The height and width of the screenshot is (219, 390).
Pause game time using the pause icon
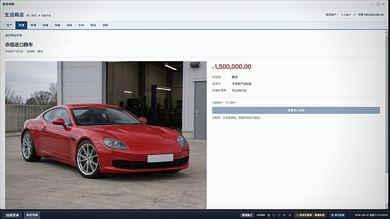269,215
